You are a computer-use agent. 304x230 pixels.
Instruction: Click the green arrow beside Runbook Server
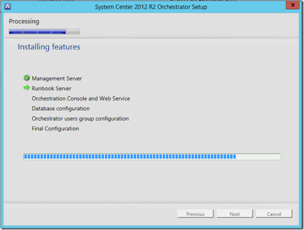(27, 88)
